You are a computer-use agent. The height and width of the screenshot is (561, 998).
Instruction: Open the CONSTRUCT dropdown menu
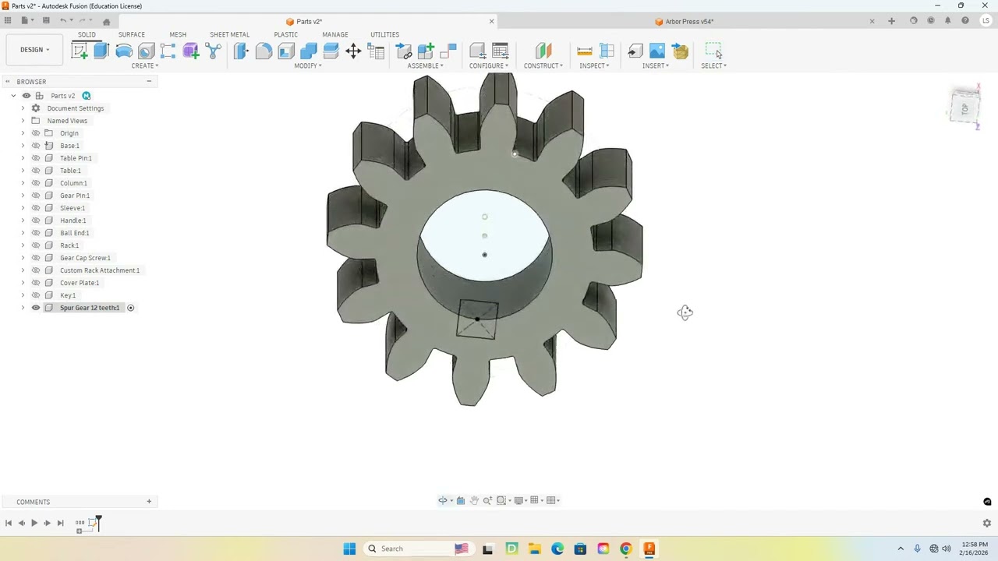pos(543,65)
